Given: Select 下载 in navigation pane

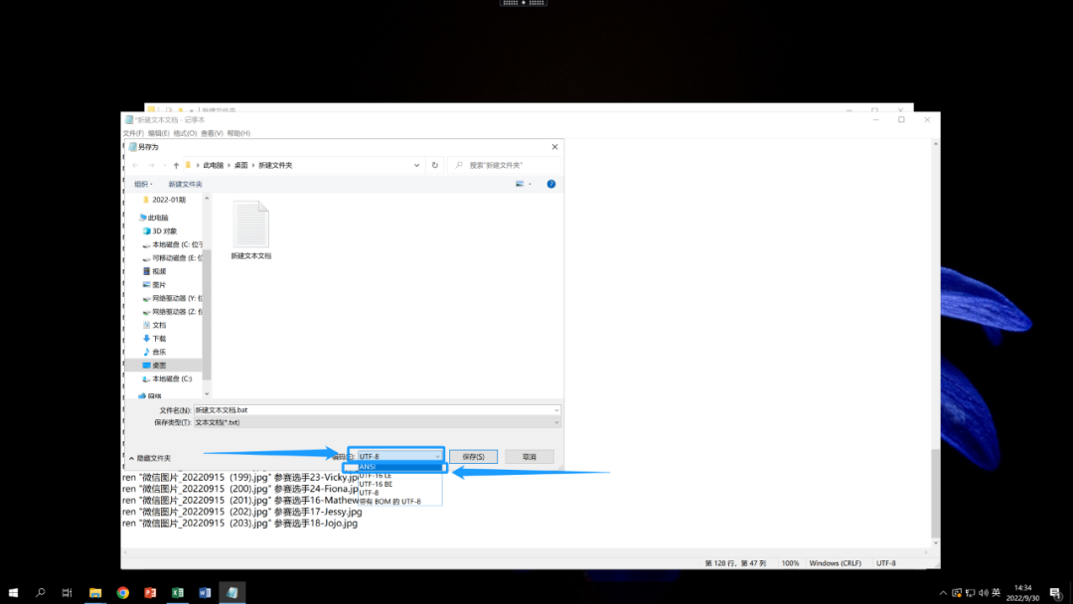Looking at the screenshot, I should (159, 339).
